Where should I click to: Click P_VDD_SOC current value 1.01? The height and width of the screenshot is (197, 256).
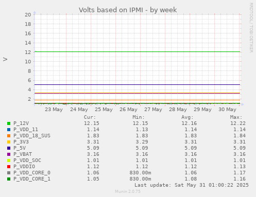pos(93,160)
